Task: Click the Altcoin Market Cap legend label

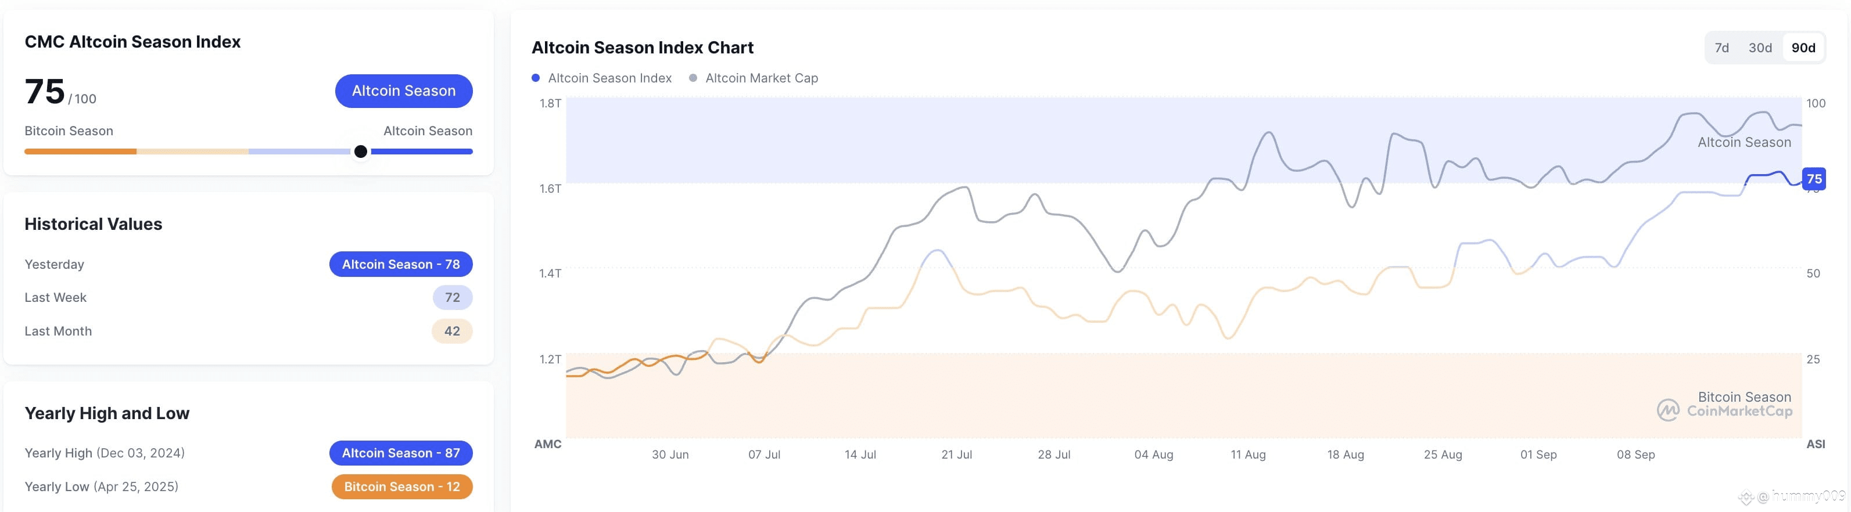Action: [x=762, y=78]
